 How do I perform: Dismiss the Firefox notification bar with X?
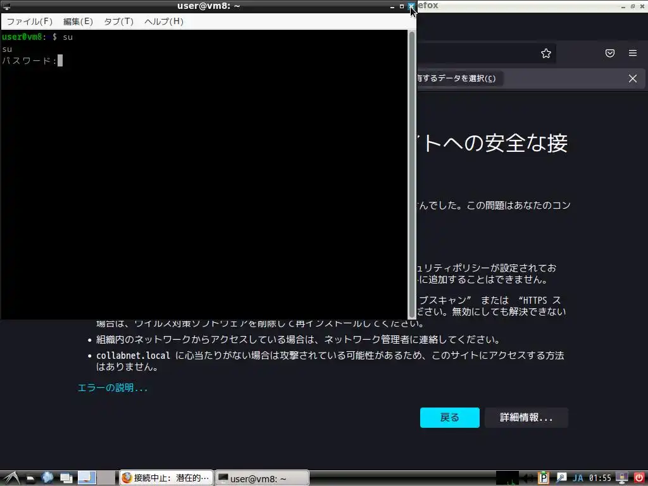[x=633, y=78]
